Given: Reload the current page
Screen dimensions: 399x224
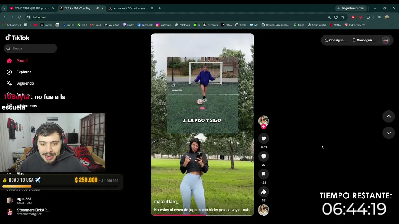Looking at the screenshot, I should click(20, 17).
